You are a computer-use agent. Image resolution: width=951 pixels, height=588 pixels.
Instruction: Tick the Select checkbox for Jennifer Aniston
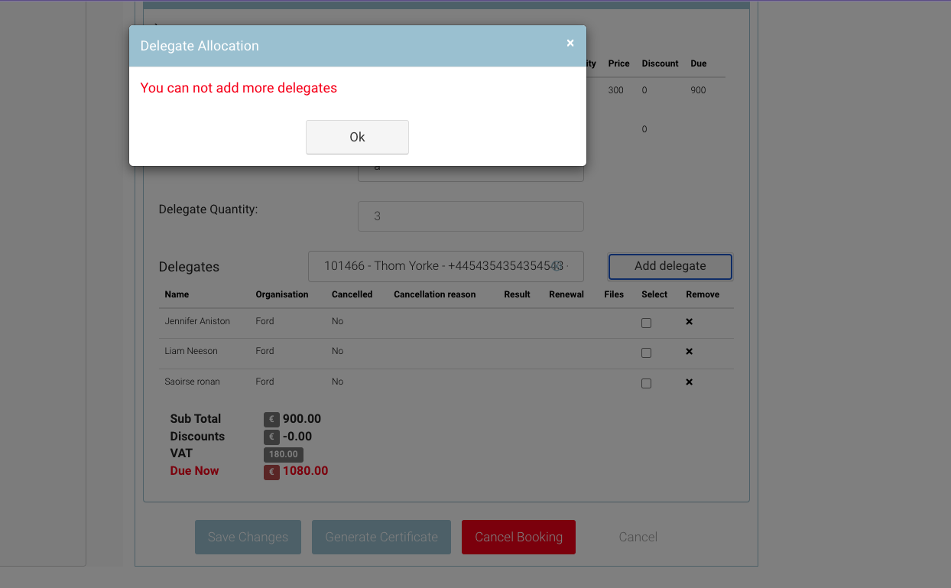click(x=646, y=323)
